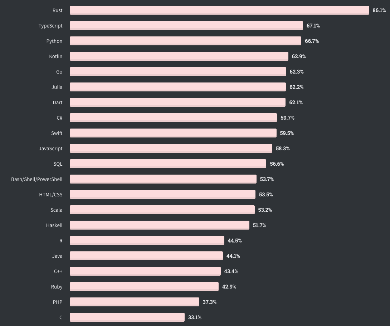The image size is (390, 326).
Task: Click the Python 66.7% bar
Action: (185, 41)
